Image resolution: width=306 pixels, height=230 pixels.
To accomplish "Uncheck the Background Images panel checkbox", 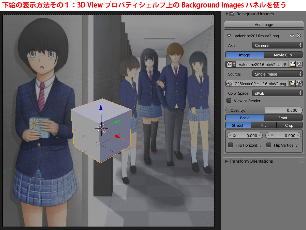I will [232, 14].
